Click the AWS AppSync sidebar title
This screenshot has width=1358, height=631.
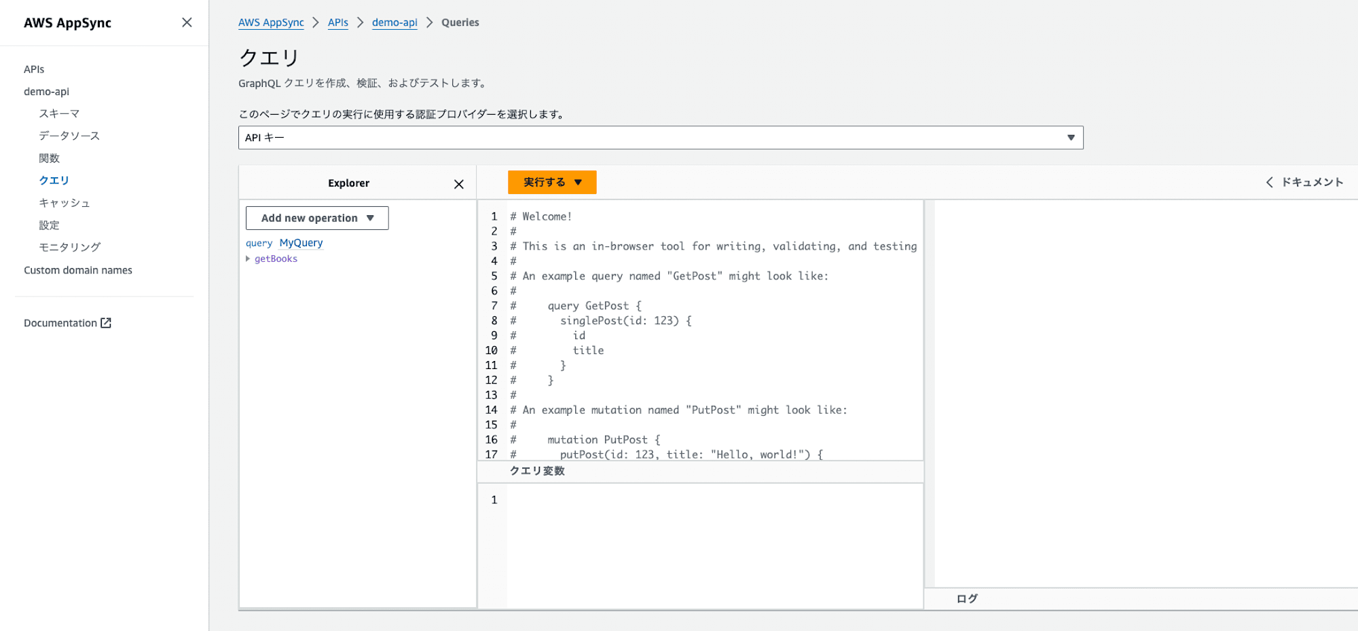pos(67,22)
